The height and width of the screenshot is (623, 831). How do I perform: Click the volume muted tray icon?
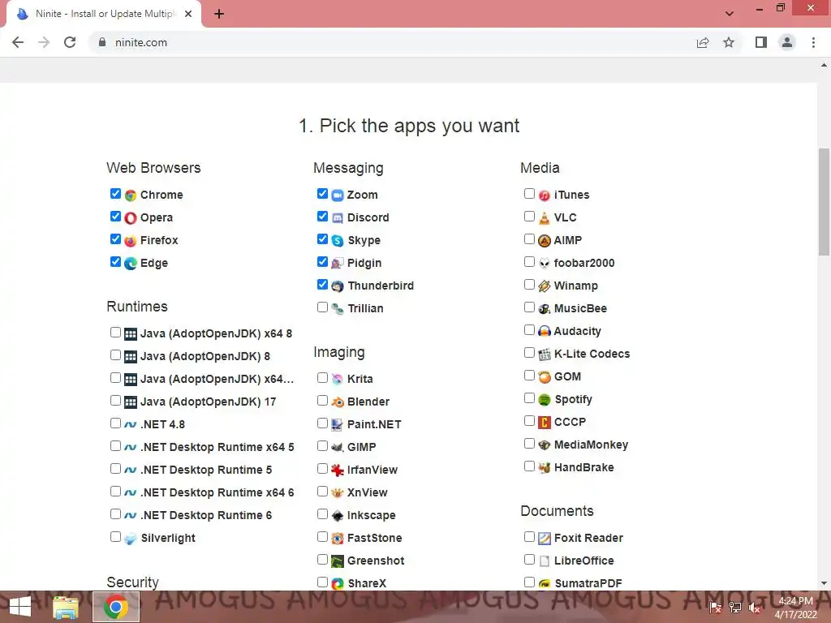click(755, 608)
